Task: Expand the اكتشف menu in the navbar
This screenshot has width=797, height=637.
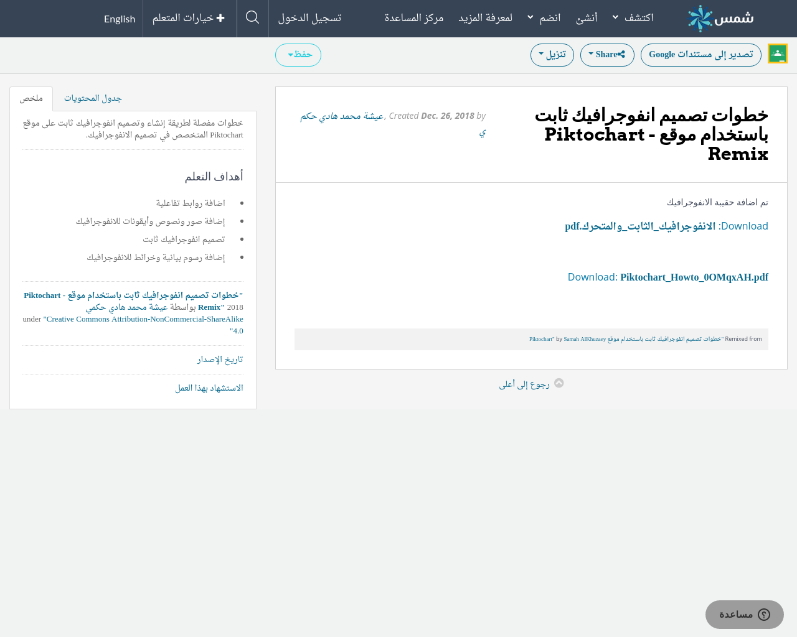Action: pos(633,18)
